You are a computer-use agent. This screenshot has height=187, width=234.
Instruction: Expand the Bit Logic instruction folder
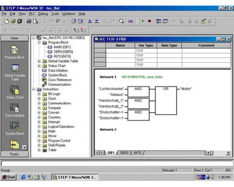[x=39, y=94]
